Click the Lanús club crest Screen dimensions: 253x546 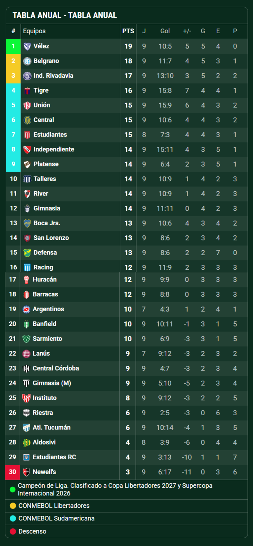[x=26, y=354]
